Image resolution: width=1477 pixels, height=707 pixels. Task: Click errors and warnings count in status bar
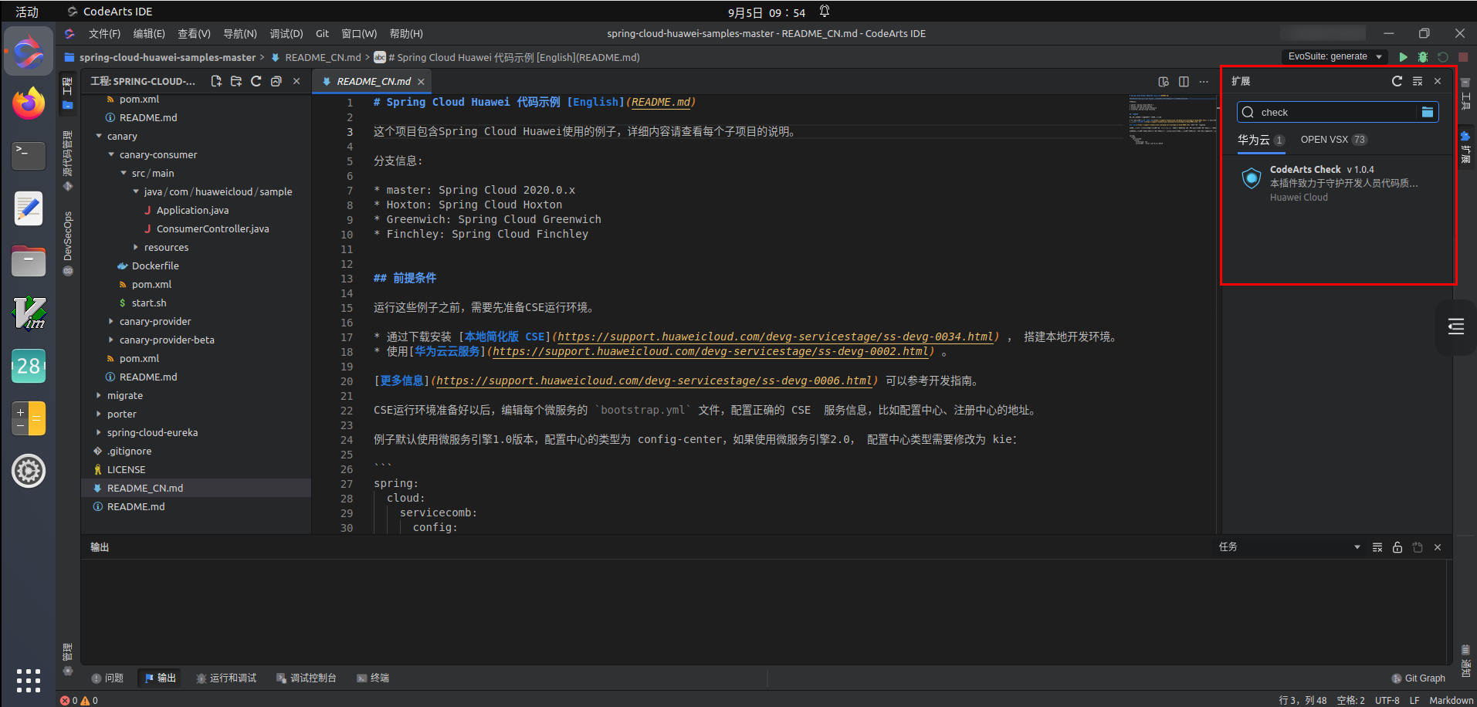(x=79, y=701)
